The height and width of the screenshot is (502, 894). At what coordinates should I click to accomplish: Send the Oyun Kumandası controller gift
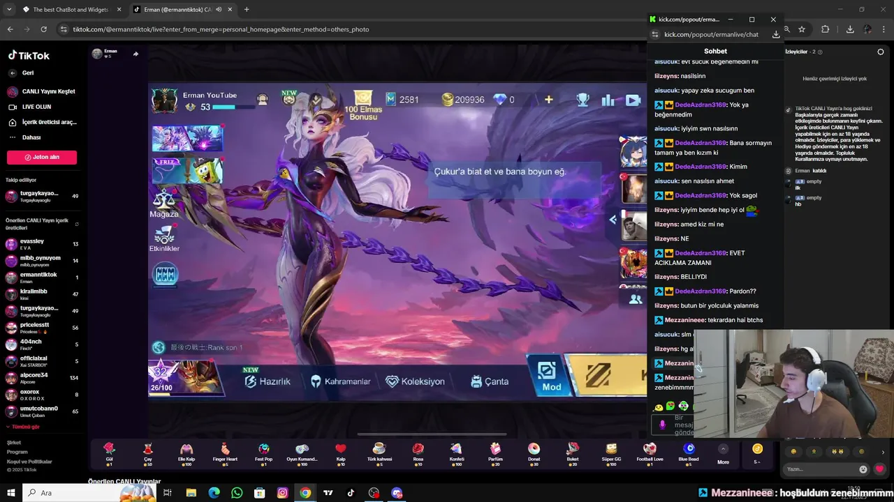tap(302, 452)
